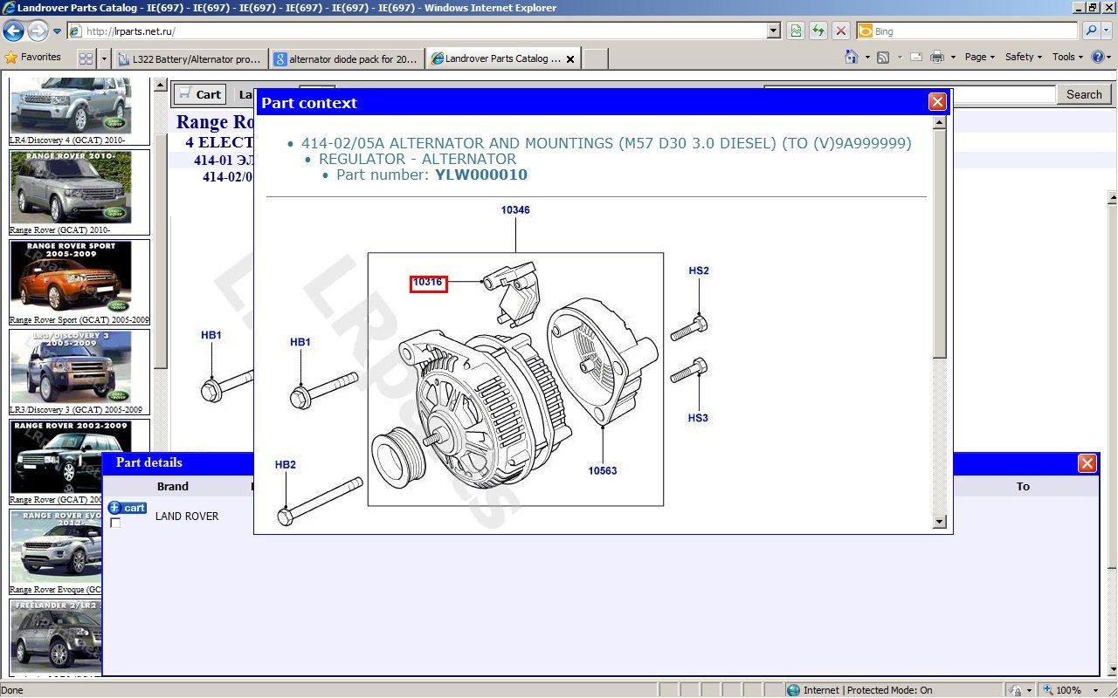Viewport: 1118px width, 698px height.
Task: Expand the Home button dropdown arrow
Action: 867,58
